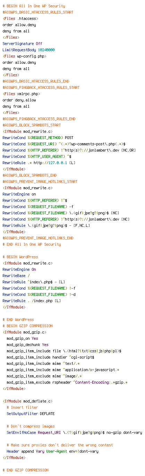Click the 'ServerSignature Off' directive line

tap(22, 44)
